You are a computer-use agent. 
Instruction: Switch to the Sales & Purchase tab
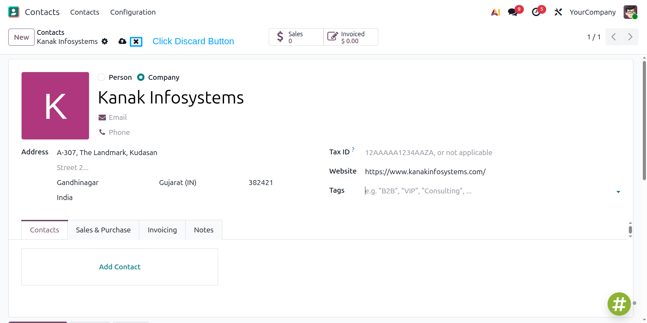[103, 230]
